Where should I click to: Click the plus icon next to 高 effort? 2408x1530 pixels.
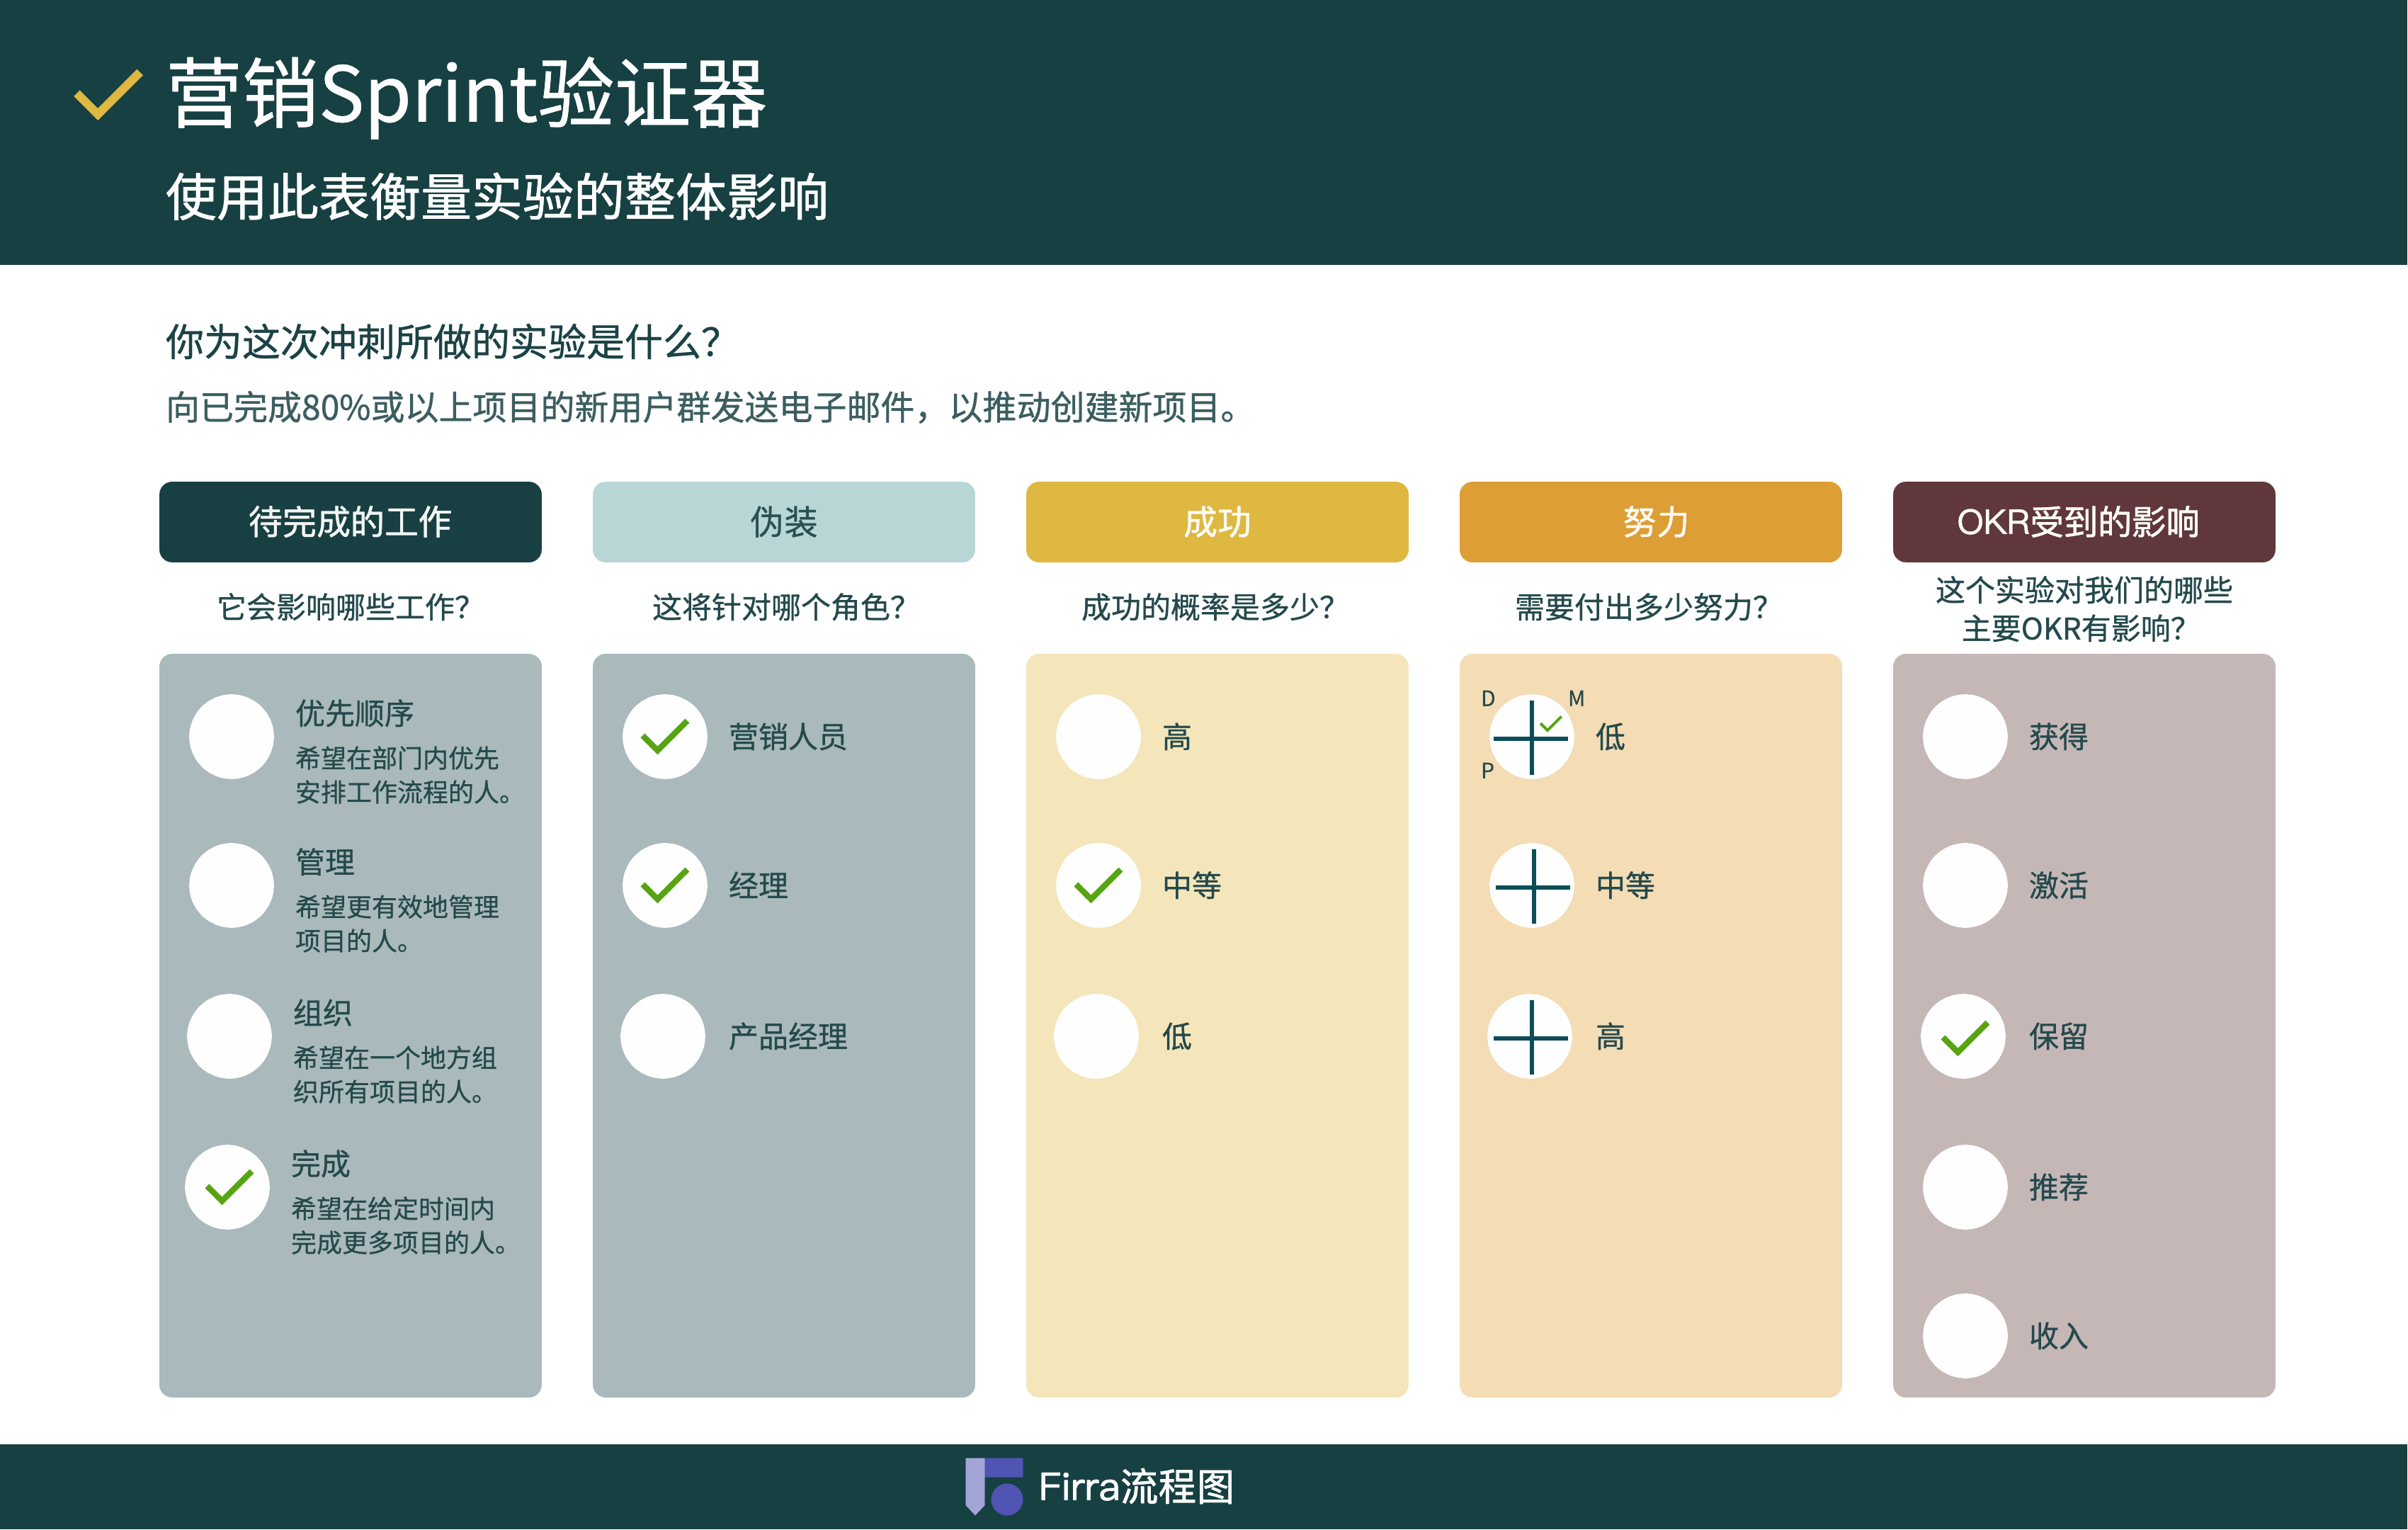click(1530, 1037)
